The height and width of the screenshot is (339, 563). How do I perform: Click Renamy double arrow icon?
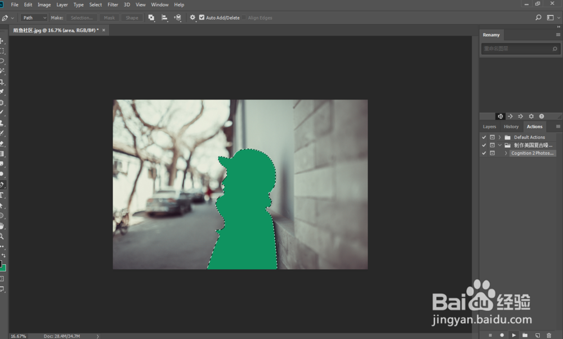click(x=520, y=116)
